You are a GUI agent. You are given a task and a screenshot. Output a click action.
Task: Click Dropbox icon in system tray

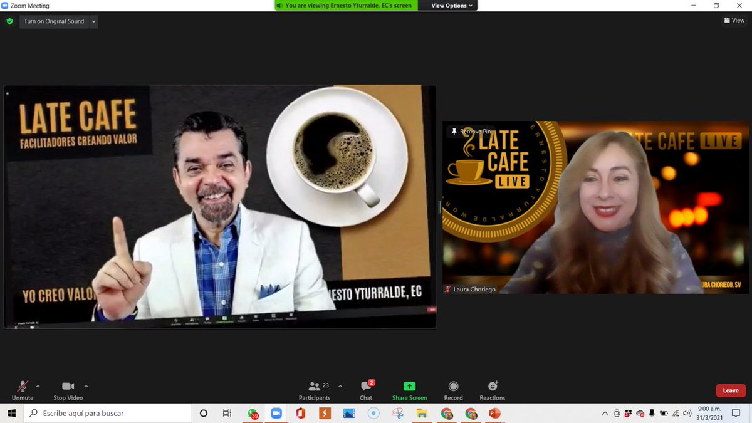[629, 414]
